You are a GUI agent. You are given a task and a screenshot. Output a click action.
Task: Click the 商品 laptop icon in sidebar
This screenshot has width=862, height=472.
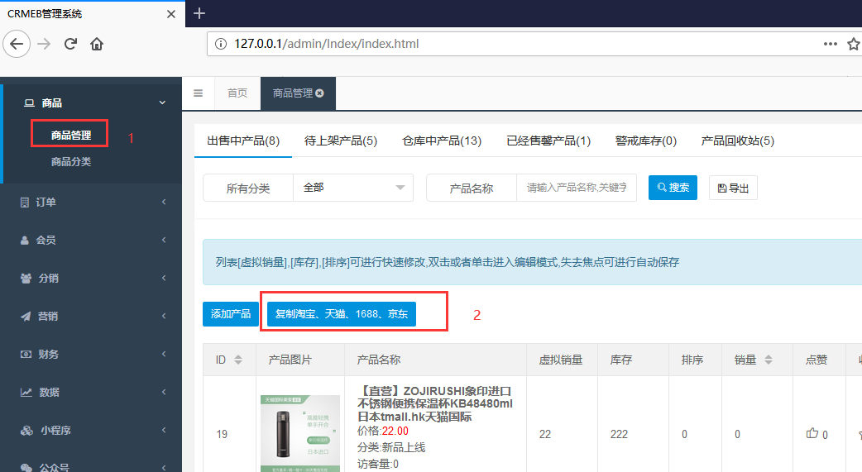pos(29,103)
